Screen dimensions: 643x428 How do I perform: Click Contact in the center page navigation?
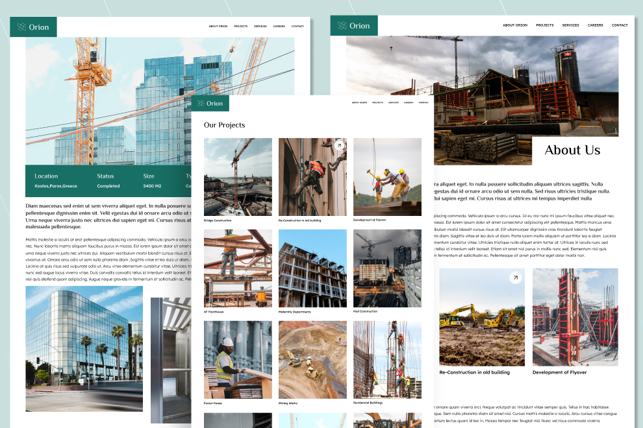point(423,102)
